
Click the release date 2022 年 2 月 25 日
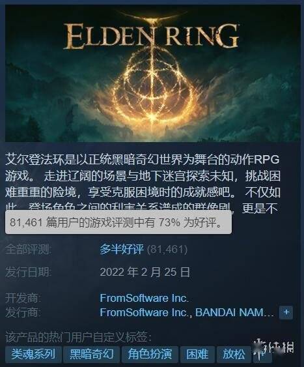click(145, 272)
